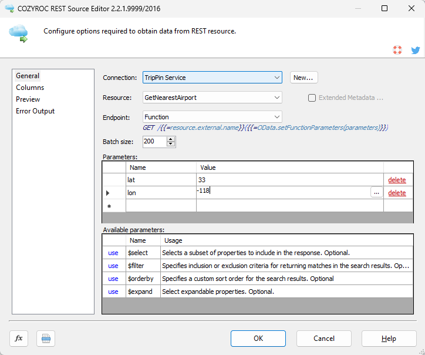Viewport: 425px width, 355px height.
Task: Open the Help button
Action: (389, 339)
